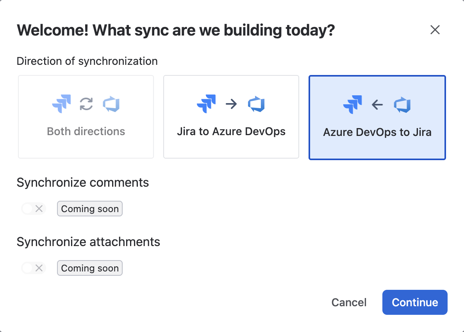The image size is (464, 332).
Task: Select the Both directions sync card
Action: (x=86, y=117)
